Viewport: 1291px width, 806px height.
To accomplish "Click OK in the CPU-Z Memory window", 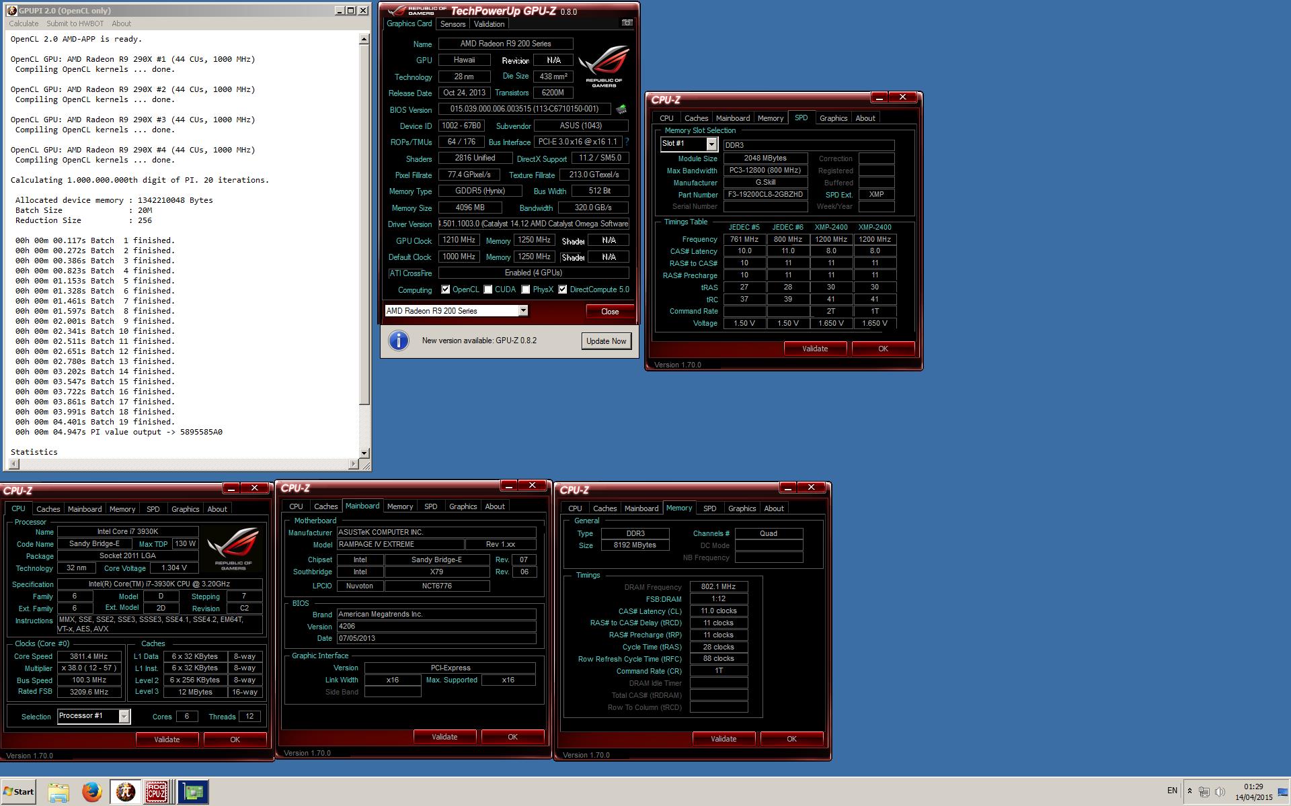I will coord(791,739).
